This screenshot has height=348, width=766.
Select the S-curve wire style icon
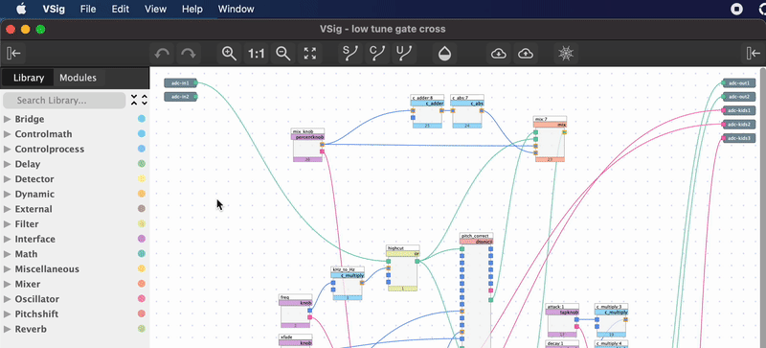pos(350,54)
